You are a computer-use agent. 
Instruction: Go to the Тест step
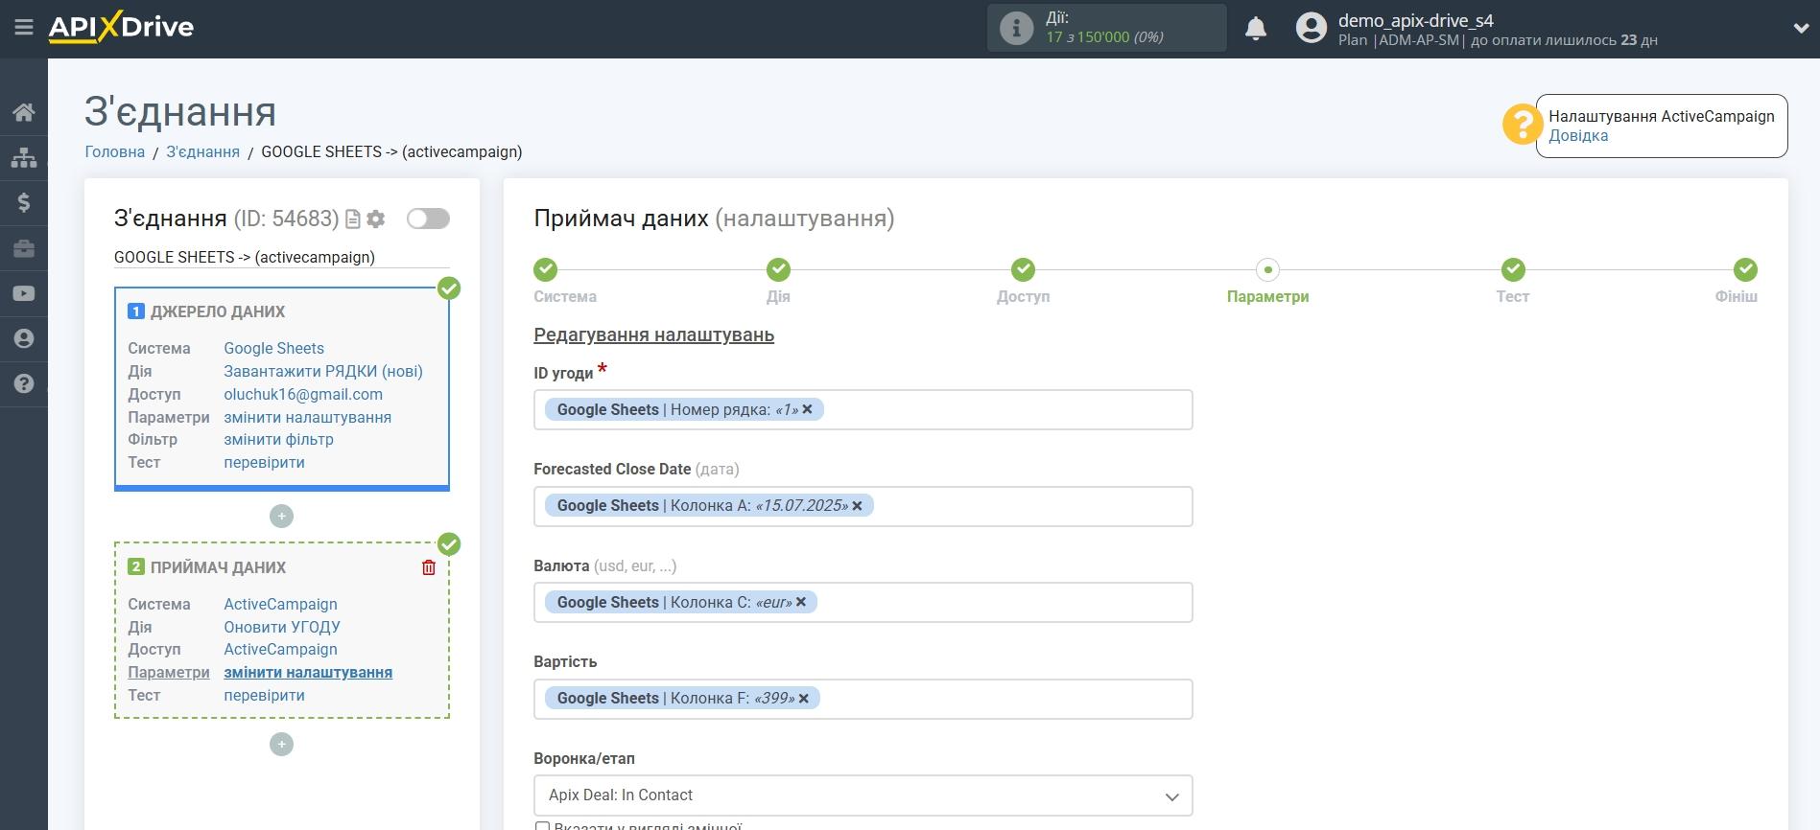[1513, 269]
